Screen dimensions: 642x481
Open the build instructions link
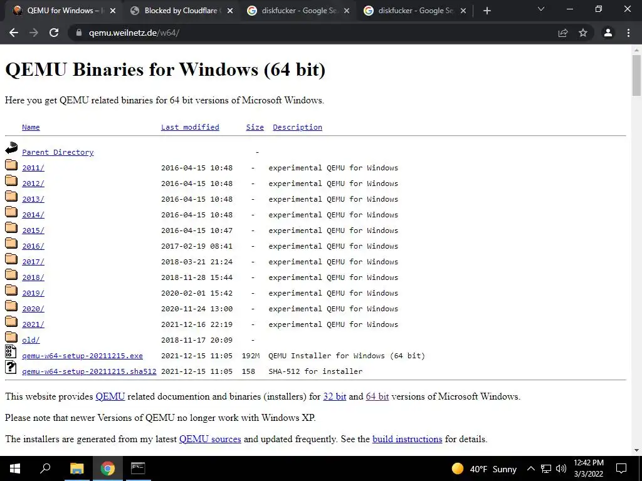(x=407, y=439)
